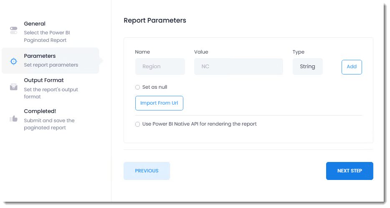The width and height of the screenshot is (390, 208).
Task: Click the Output Format envelope icon
Action: pos(14,87)
